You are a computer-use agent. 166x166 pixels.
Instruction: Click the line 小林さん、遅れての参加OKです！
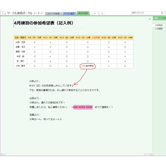(x=47, y=103)
